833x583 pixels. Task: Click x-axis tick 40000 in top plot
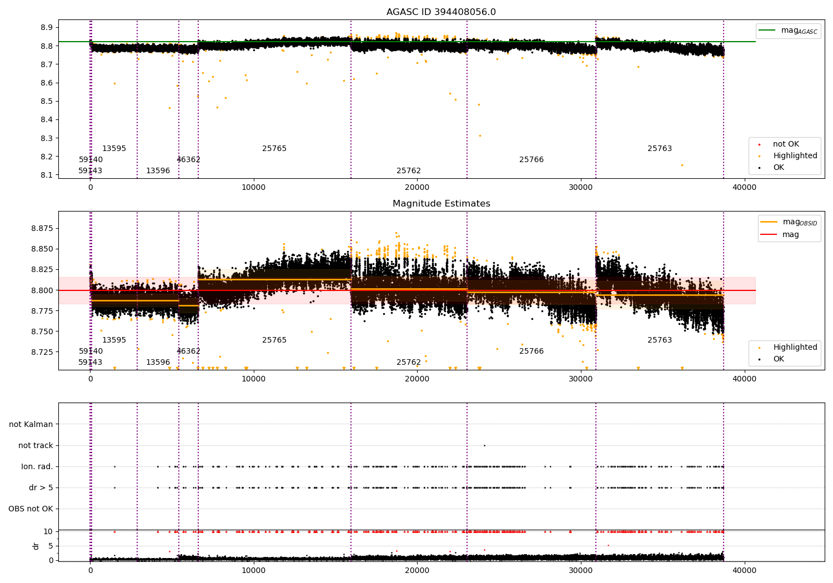(744, 187)
